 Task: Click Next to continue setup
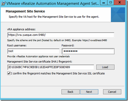click(x=89, y=92)
